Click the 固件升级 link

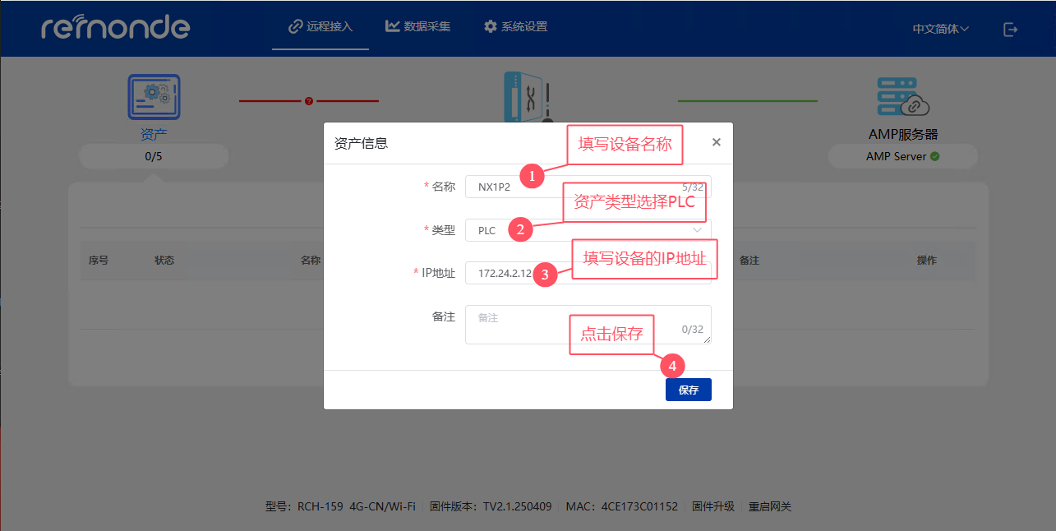tap(713, 506)
